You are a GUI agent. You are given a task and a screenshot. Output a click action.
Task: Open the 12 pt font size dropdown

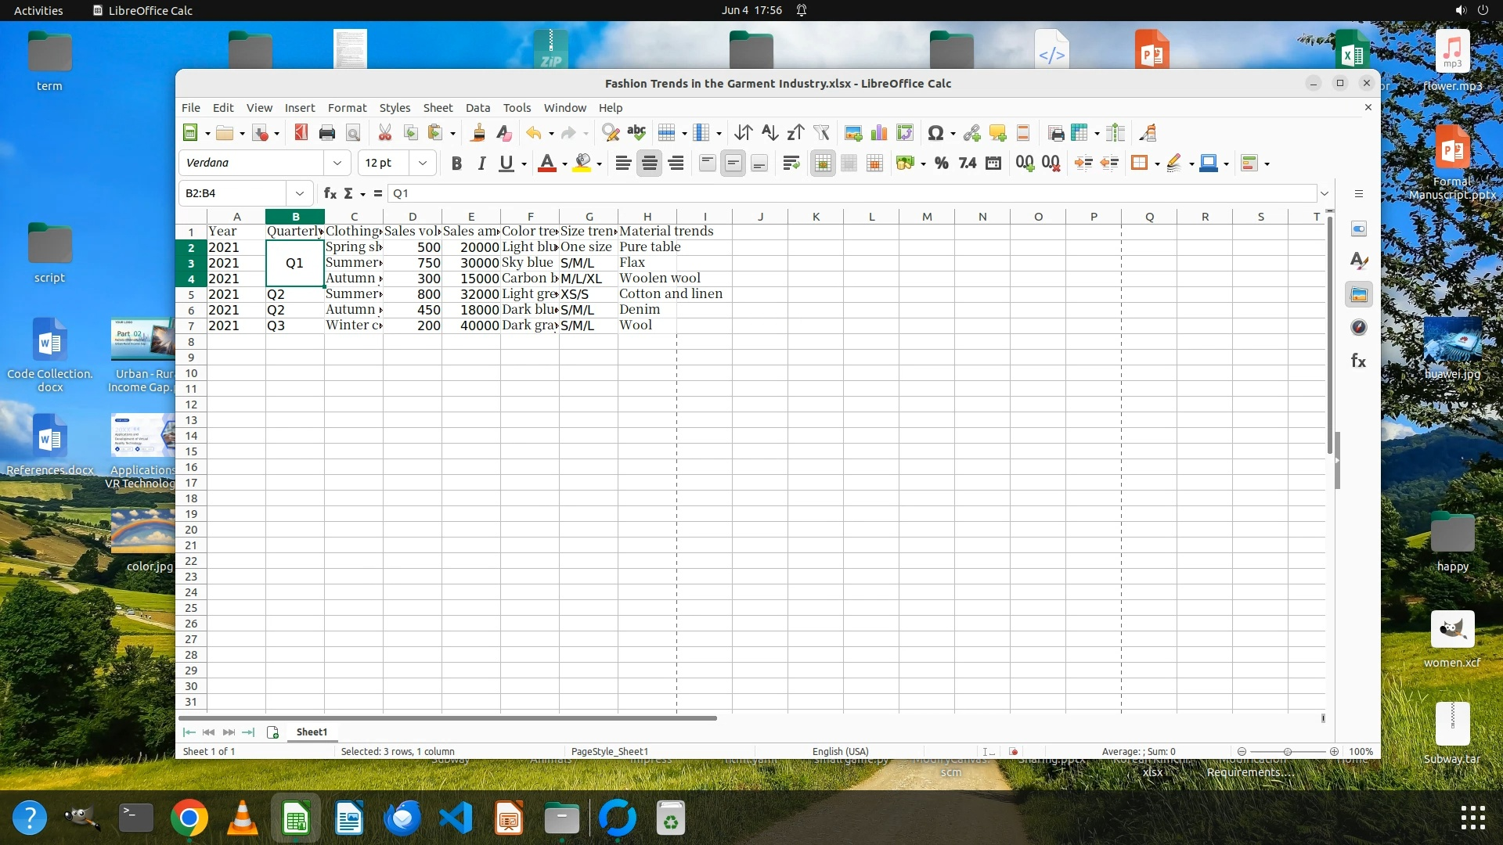pos(423,163)
